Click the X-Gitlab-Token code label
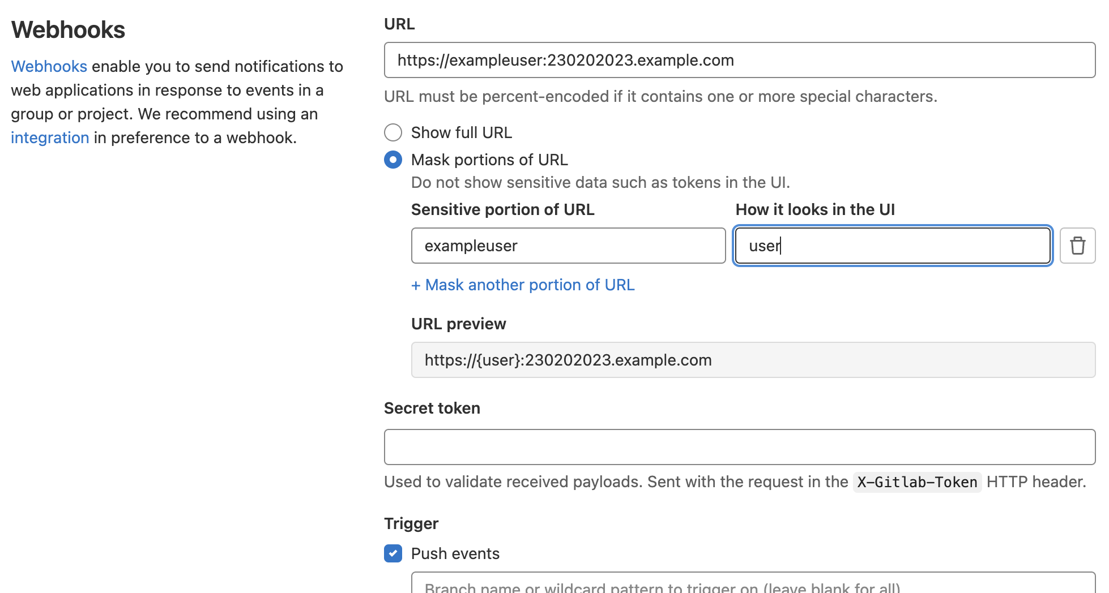This screenshot has height=593, width=1109. [x=916, y=482]
